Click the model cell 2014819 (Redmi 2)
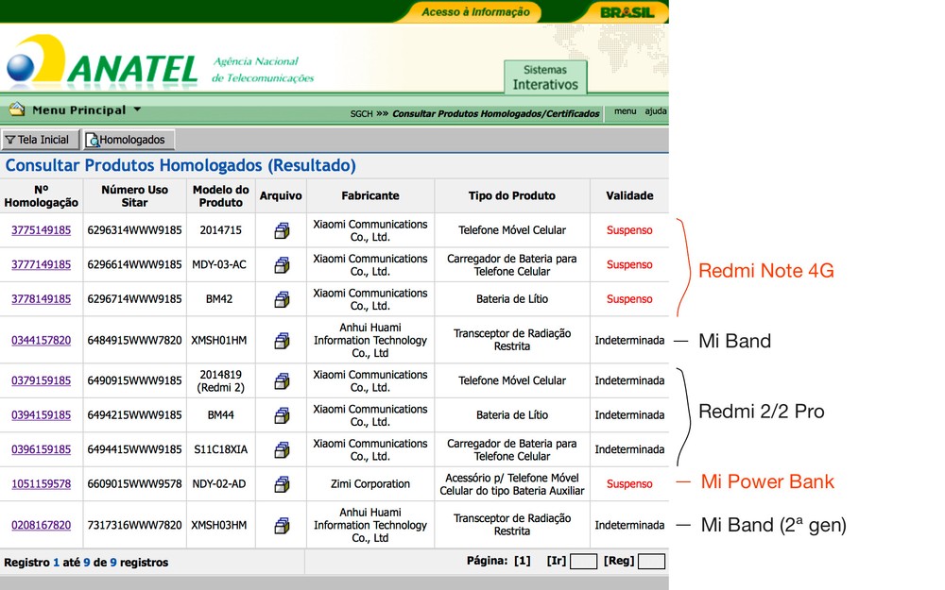Screen dimensions: 945x590 tap(220, 381)
